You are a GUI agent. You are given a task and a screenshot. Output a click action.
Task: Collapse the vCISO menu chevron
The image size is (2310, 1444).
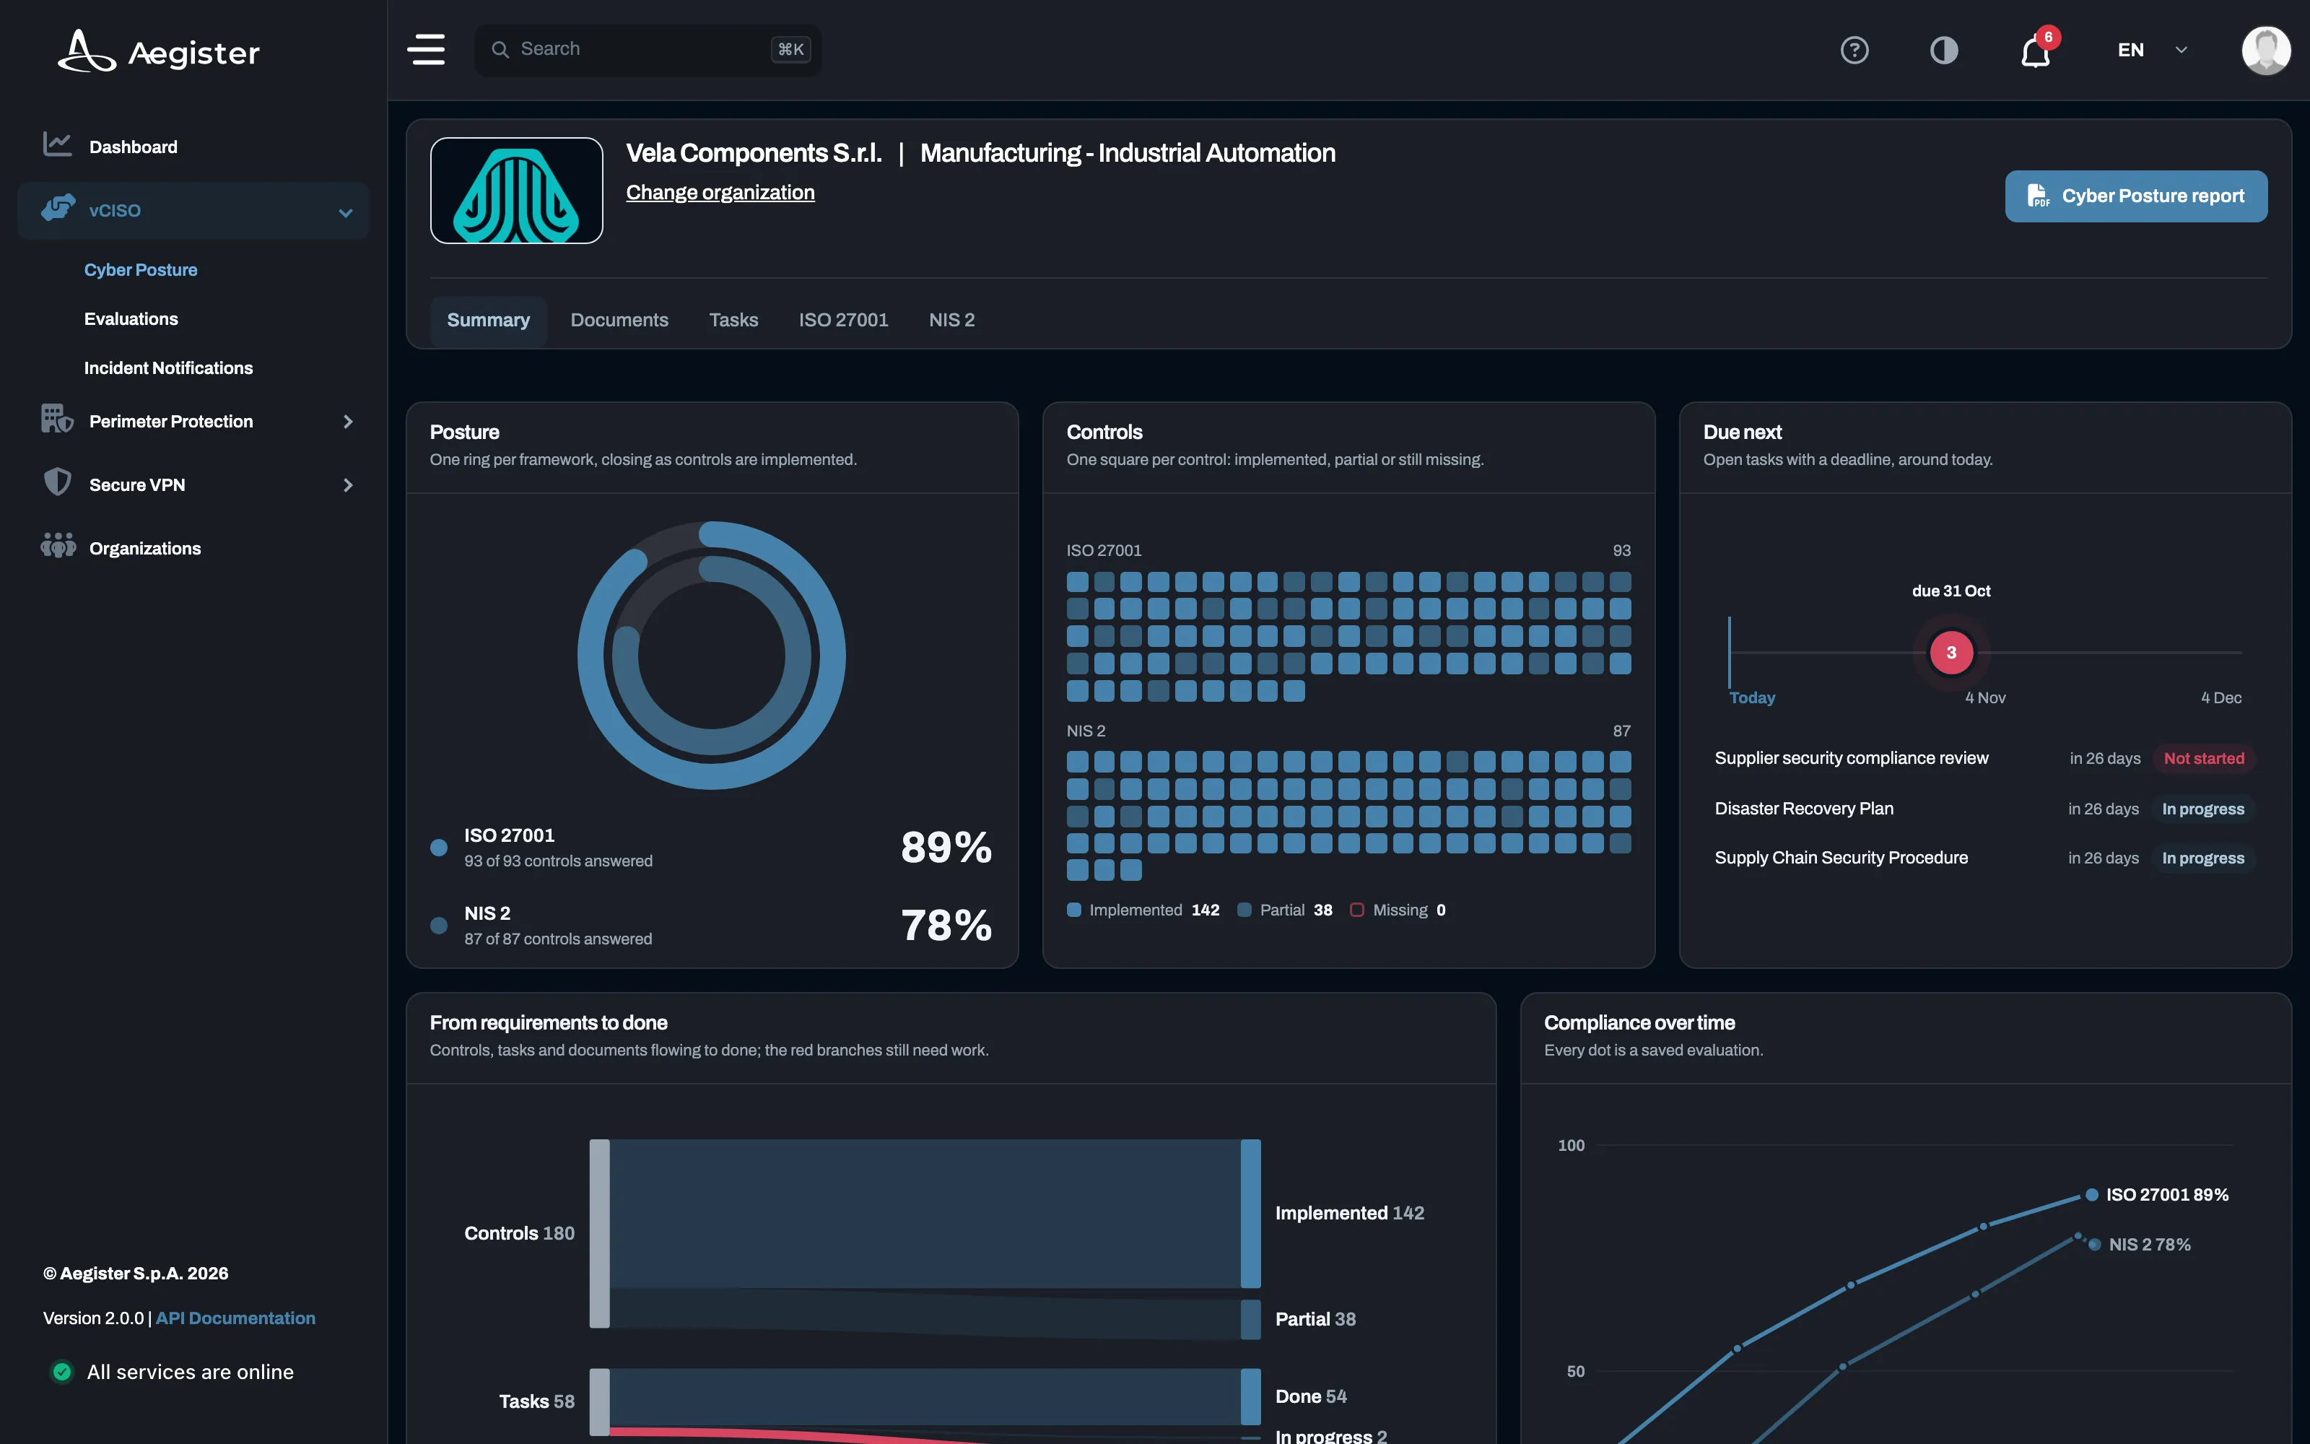tap(346, 212)
